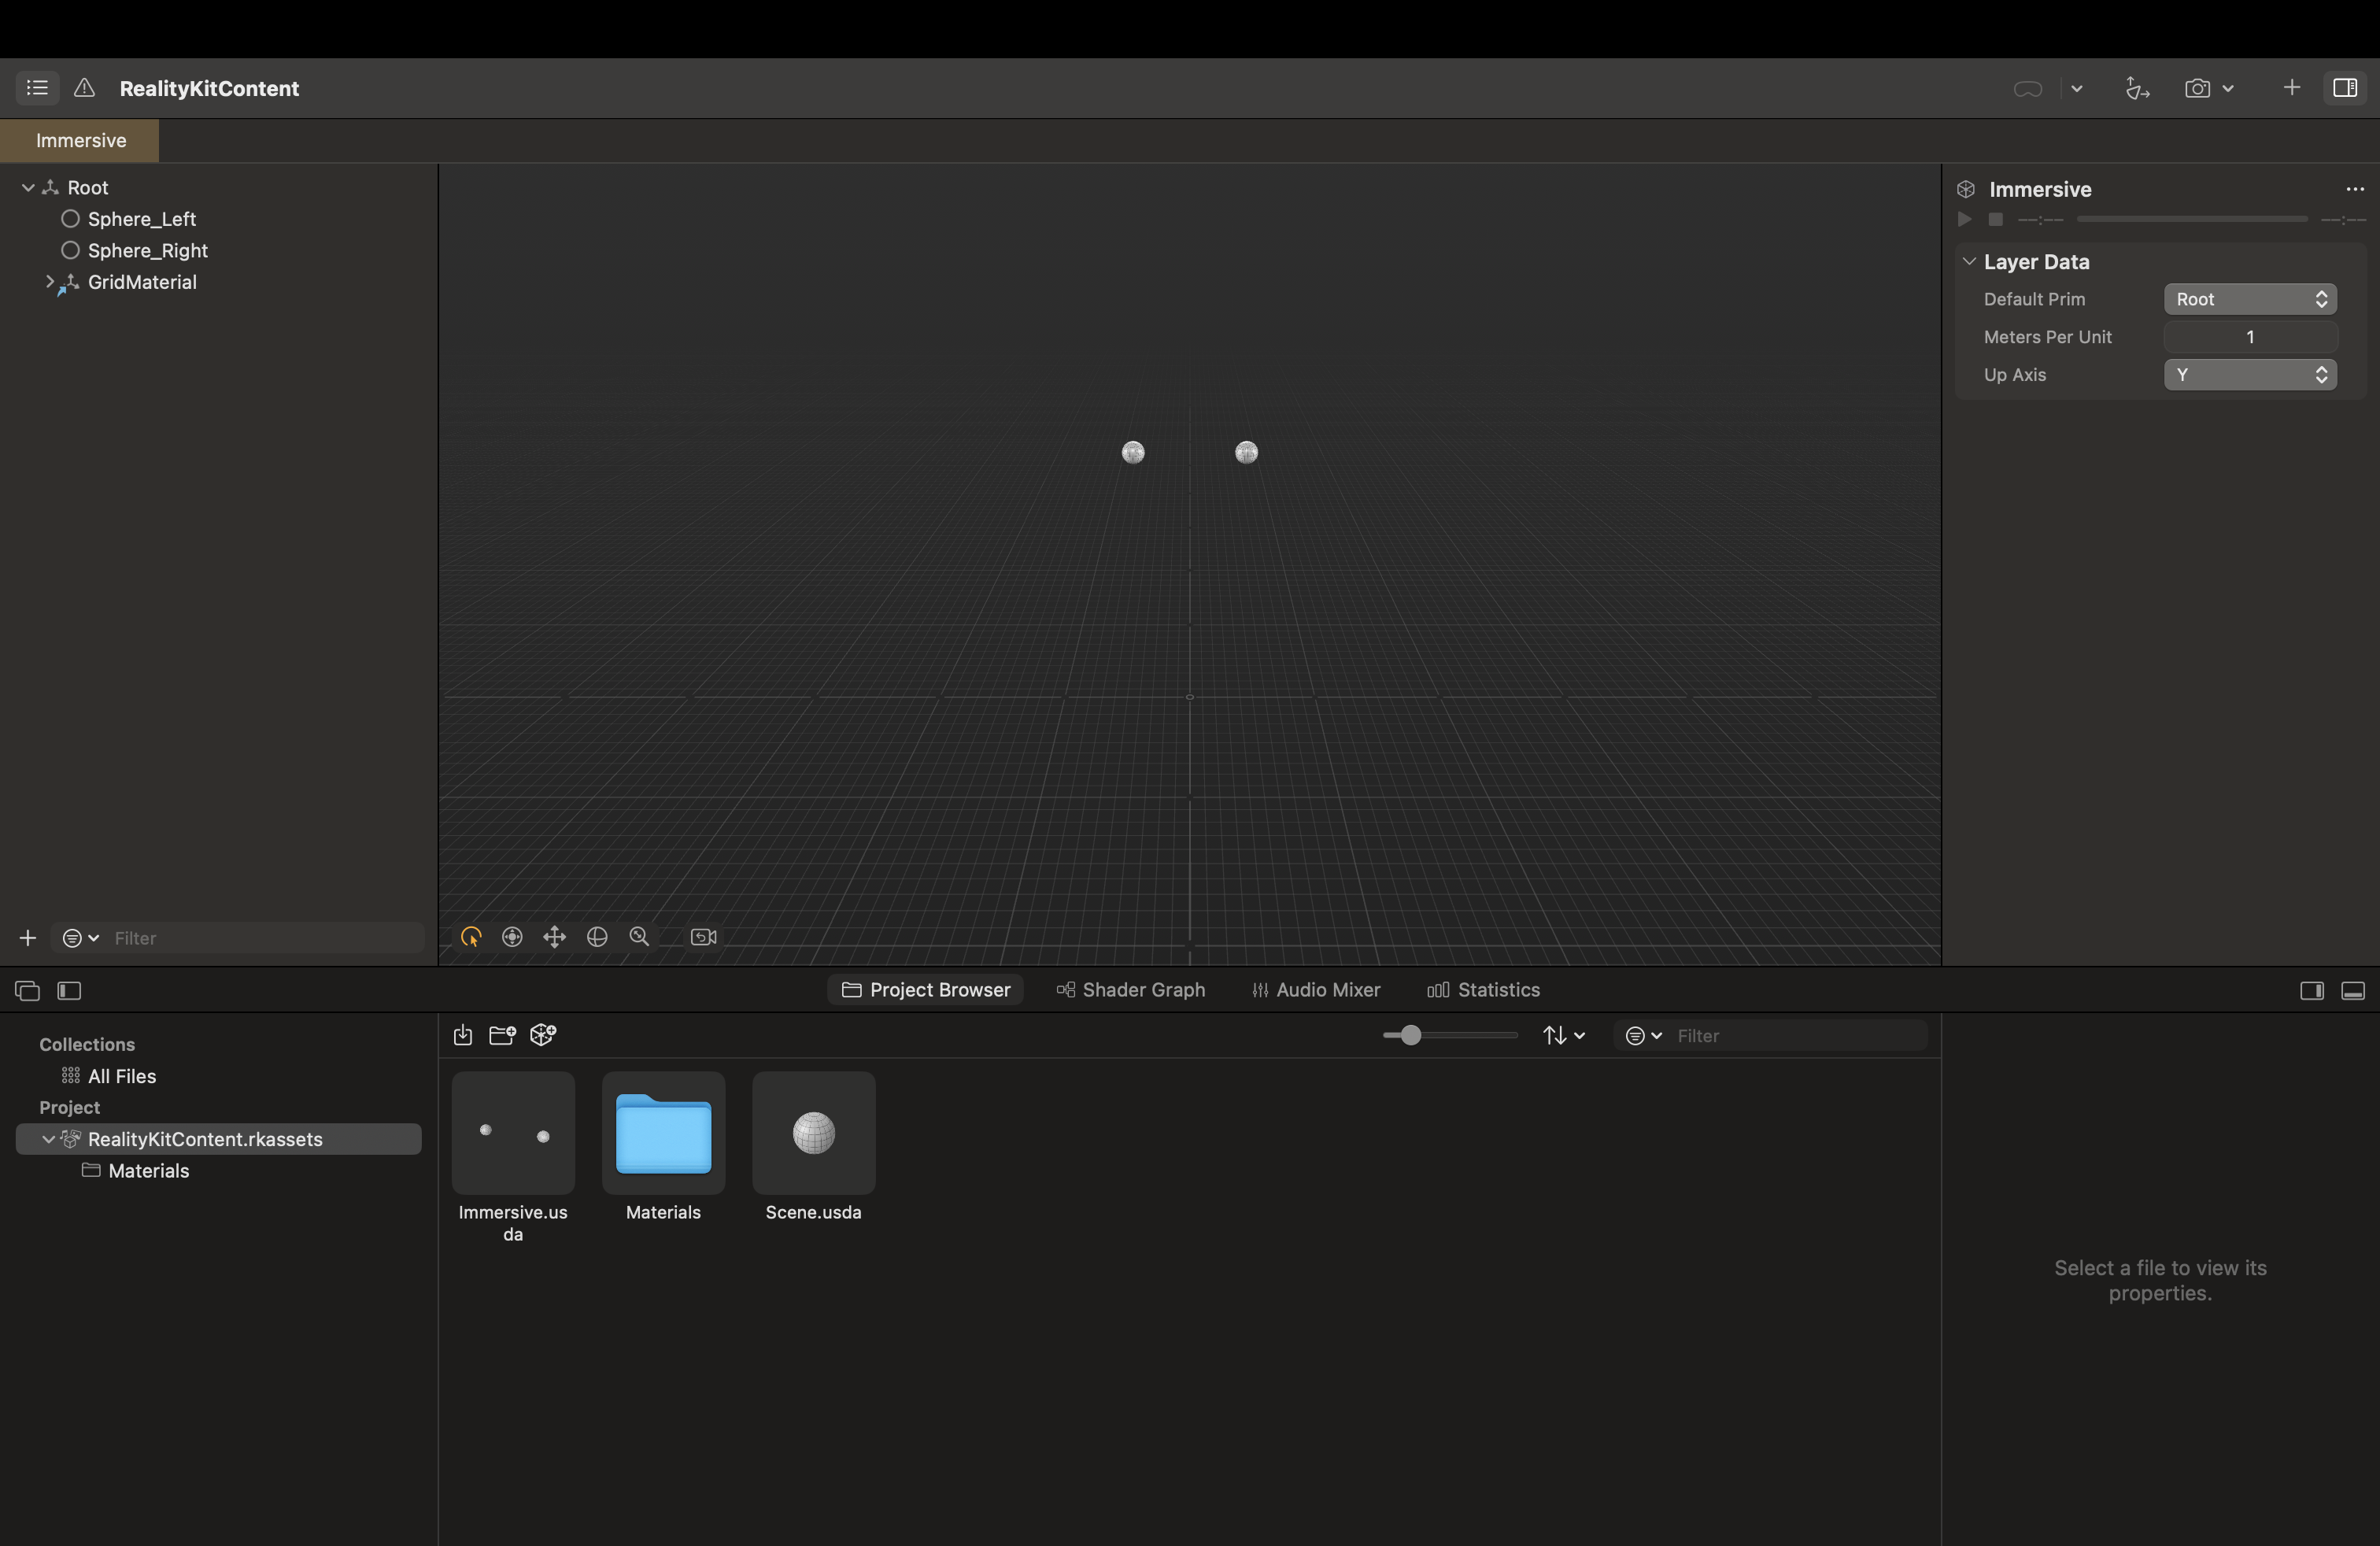Toggle the Layer Data section collapse
Image resolution: width=2380 pixels, height=1546 pixels.
(1969, 261)
